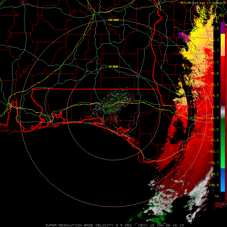Click the "50 NMI" range ring label
This screenshot has width=227, height=227.
pos(113,67)
